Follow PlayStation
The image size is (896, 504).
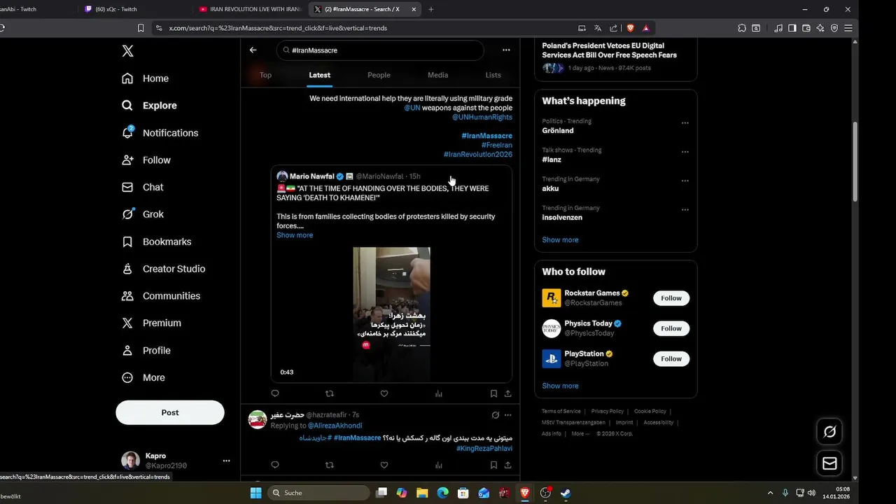pos(671,359)
